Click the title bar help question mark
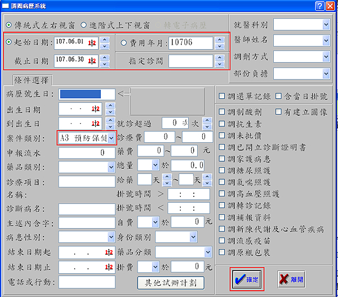Viewport: 338px width, 297px height. tap(319, 6)
